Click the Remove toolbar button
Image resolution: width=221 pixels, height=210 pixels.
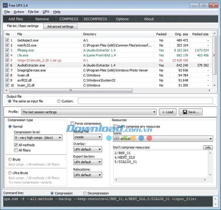click(x=42, y=19)
